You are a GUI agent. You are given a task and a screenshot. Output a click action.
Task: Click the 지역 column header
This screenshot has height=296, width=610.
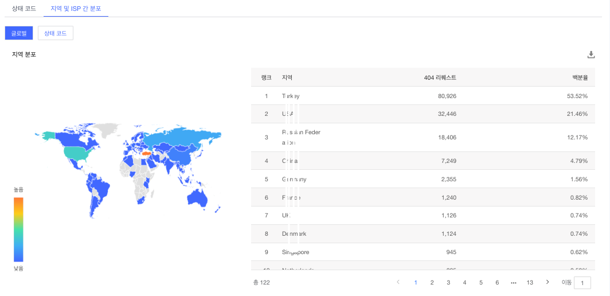coord(287,77)
